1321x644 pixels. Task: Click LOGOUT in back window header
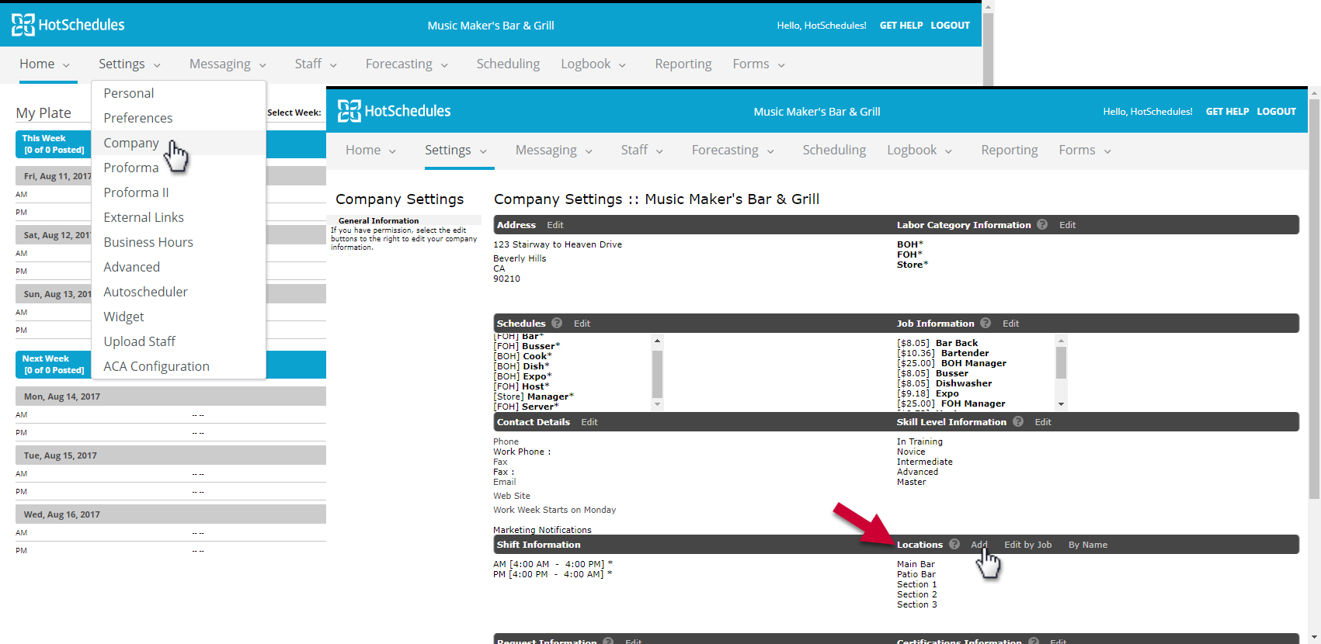click(951, 26)
